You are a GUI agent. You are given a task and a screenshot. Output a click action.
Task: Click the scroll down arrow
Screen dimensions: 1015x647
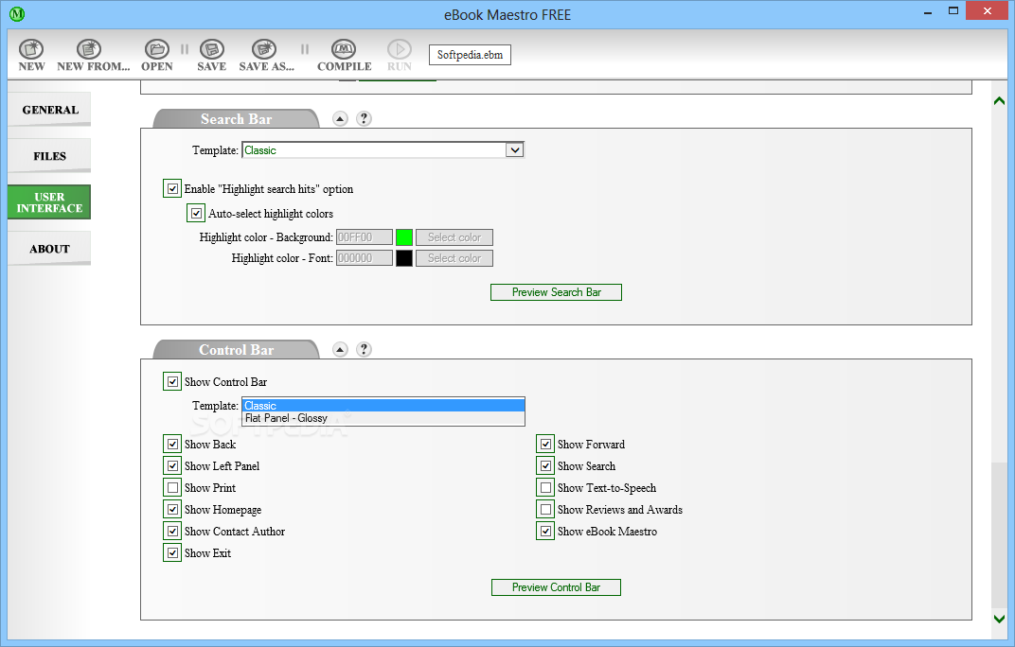coord(999,619)
